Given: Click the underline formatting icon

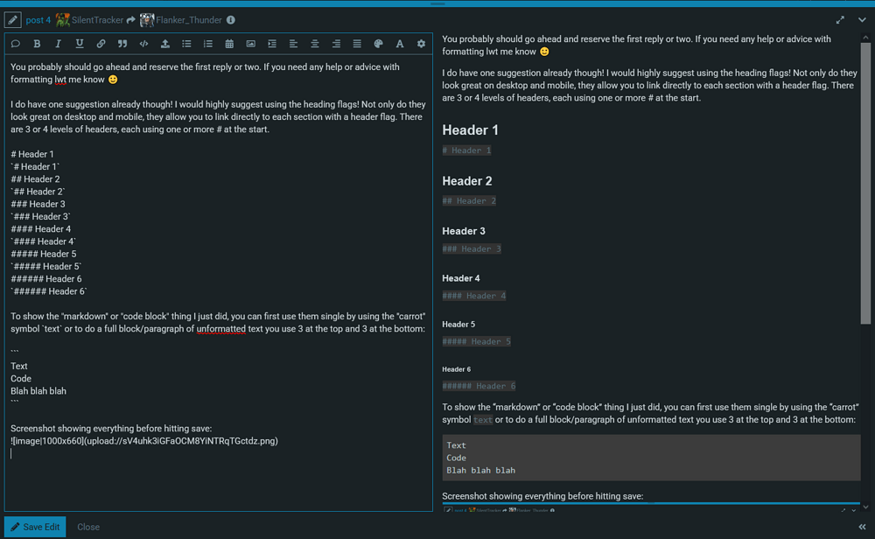Looking at the screenshot, I should click(x=80, y=44).
